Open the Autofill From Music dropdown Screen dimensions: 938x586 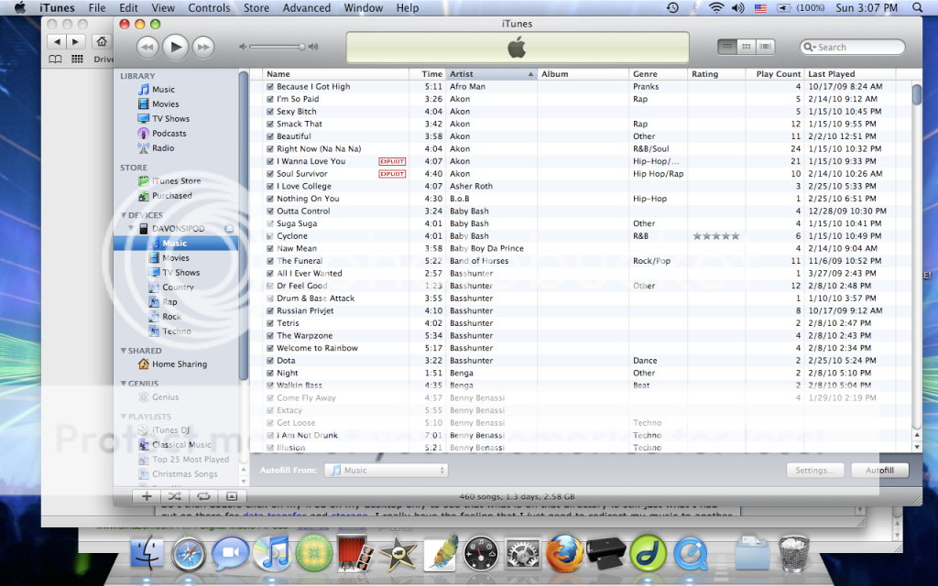click(x=386, y=470)
